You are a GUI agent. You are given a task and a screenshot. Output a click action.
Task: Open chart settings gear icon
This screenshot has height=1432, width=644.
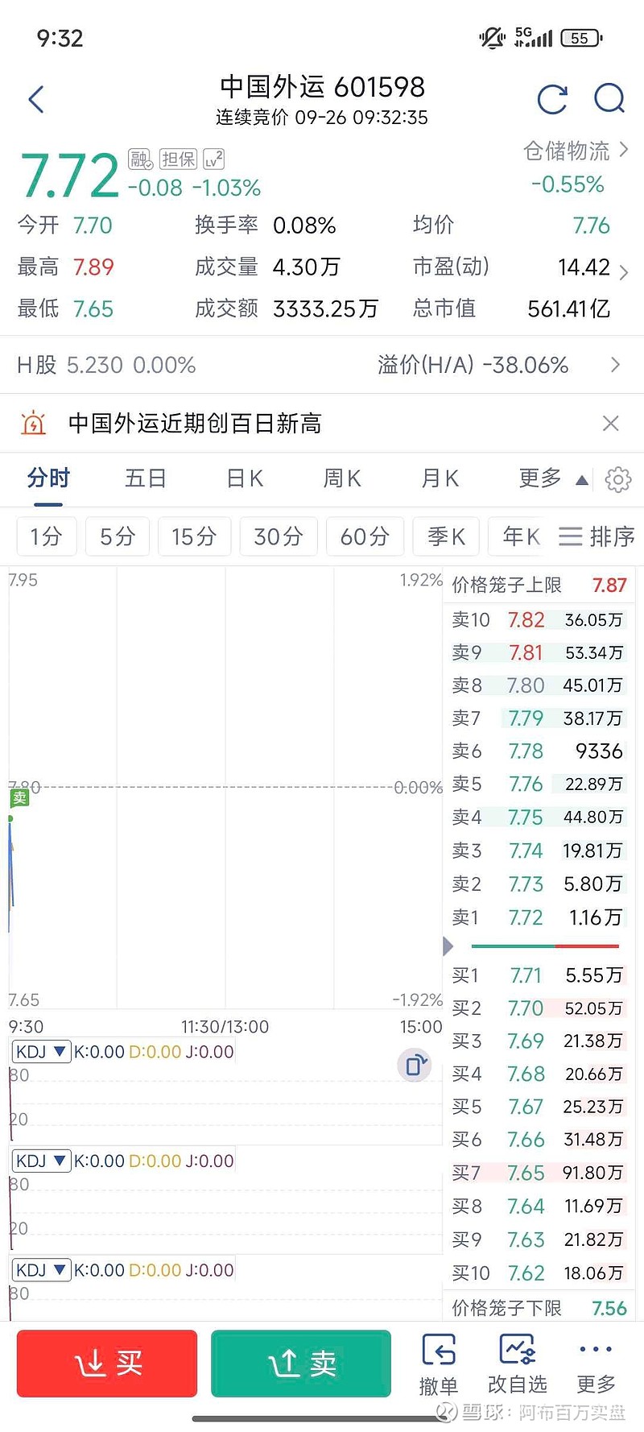617,479
